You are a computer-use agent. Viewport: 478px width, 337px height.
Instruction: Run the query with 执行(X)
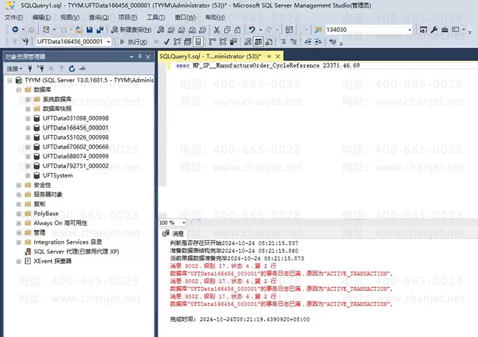[x=133, y=42]
